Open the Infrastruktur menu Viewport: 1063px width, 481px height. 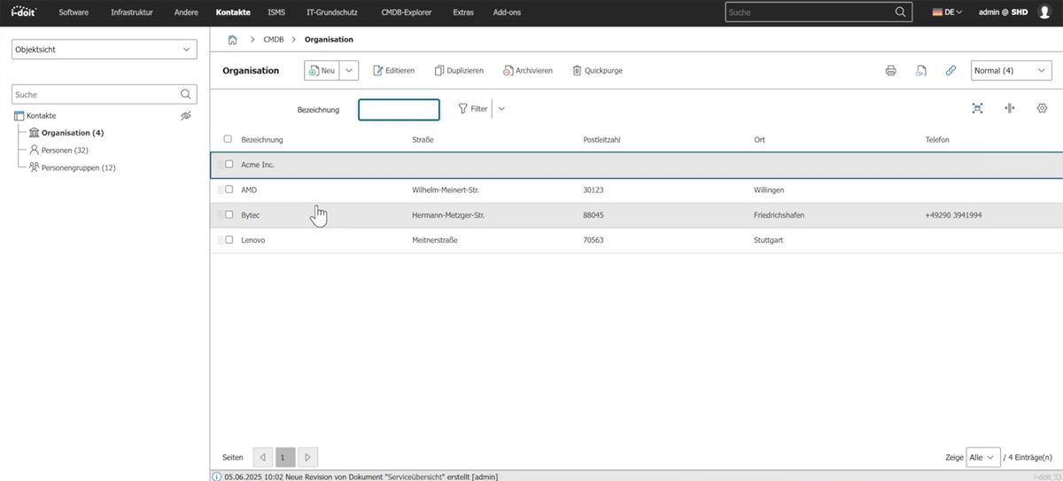coord(132,12)
